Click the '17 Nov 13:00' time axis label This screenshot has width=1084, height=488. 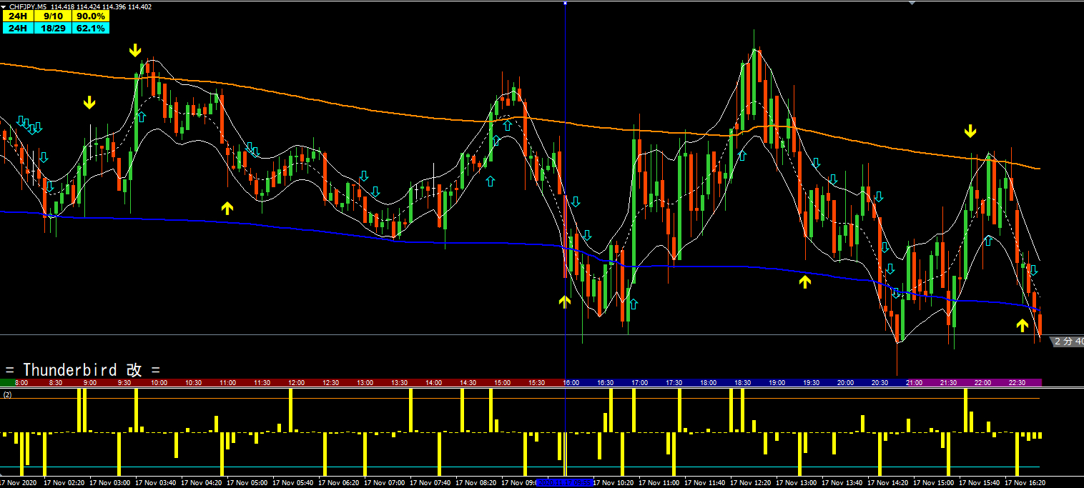coord(798,482)
